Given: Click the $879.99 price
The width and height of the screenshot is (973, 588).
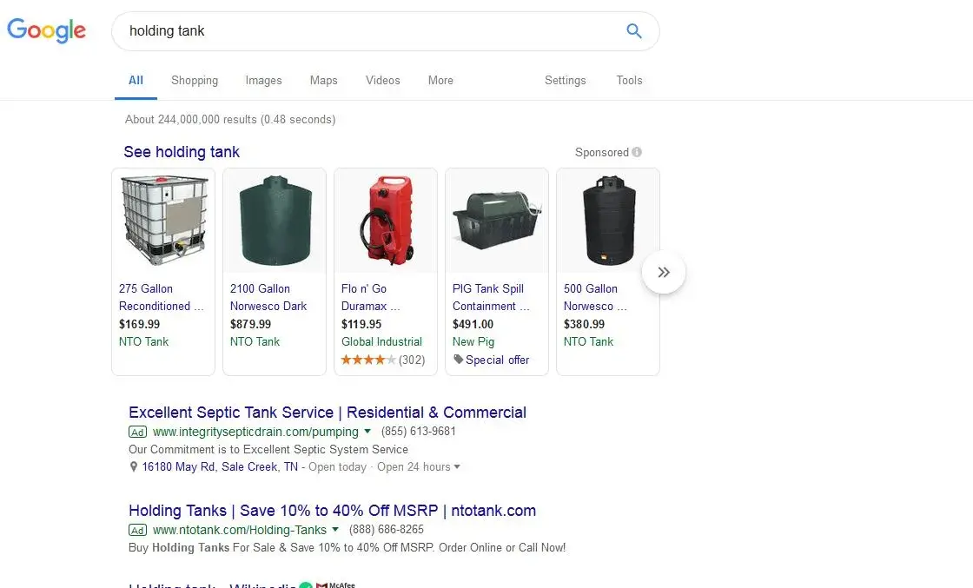Looking at the screenshot, I should [x=250, y=324].
